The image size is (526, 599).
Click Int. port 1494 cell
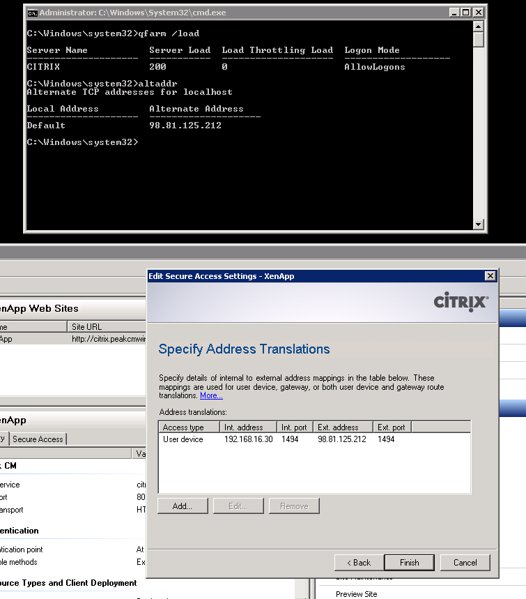[290, 439]
